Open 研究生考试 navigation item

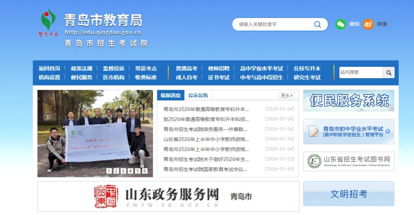307,77
